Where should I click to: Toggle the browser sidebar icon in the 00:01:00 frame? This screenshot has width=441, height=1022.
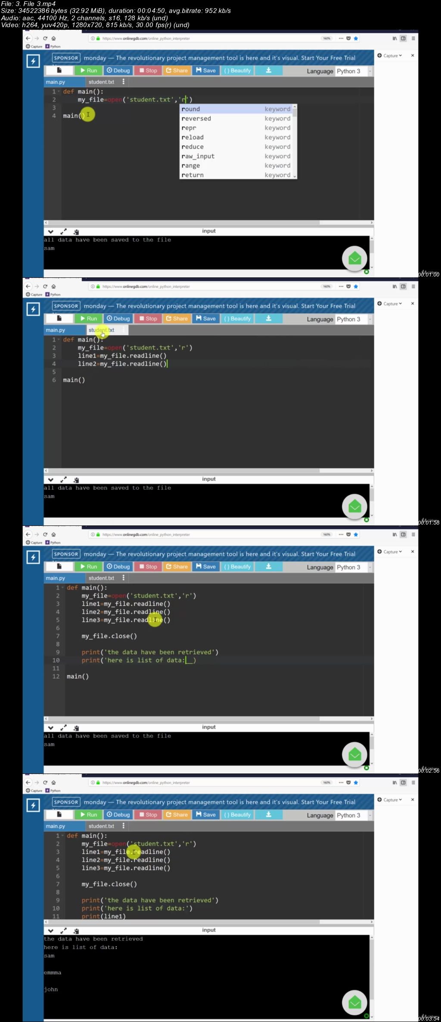click(x=403, y=38)
